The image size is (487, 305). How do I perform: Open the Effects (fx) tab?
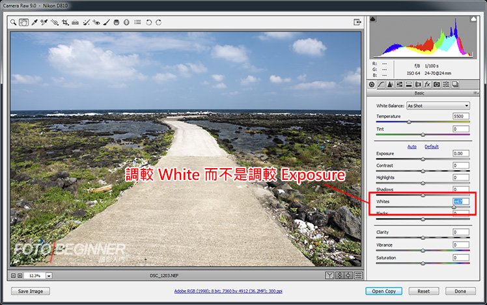point(427,84)
